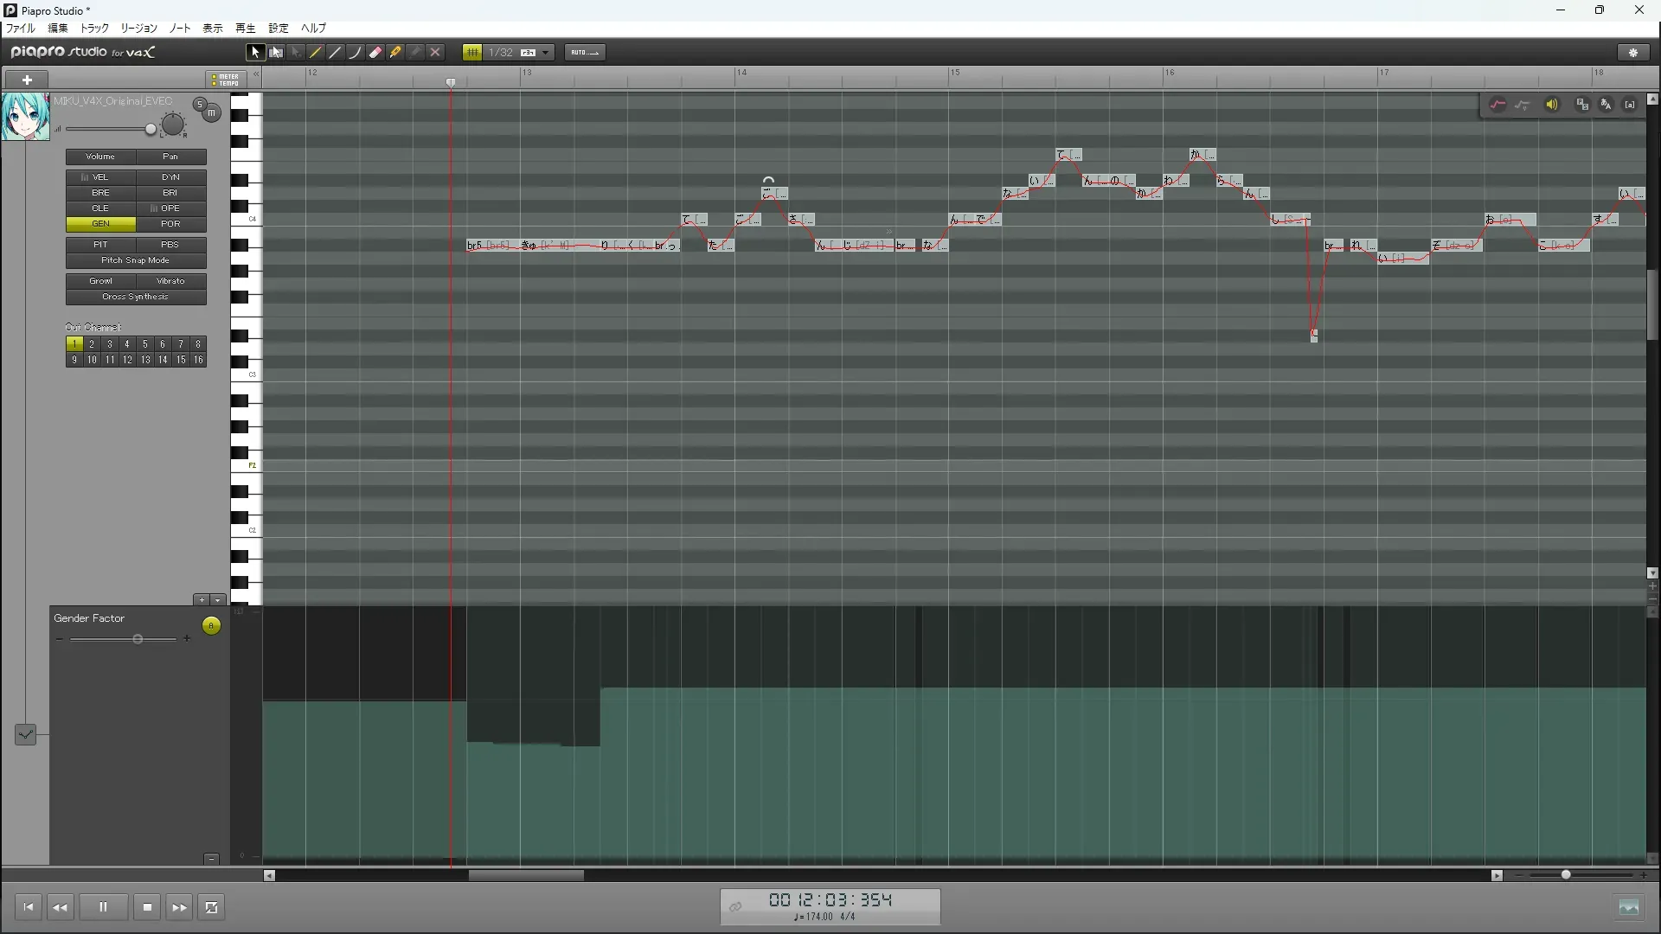Enable the GEN parameter button

tap(100, 224)
